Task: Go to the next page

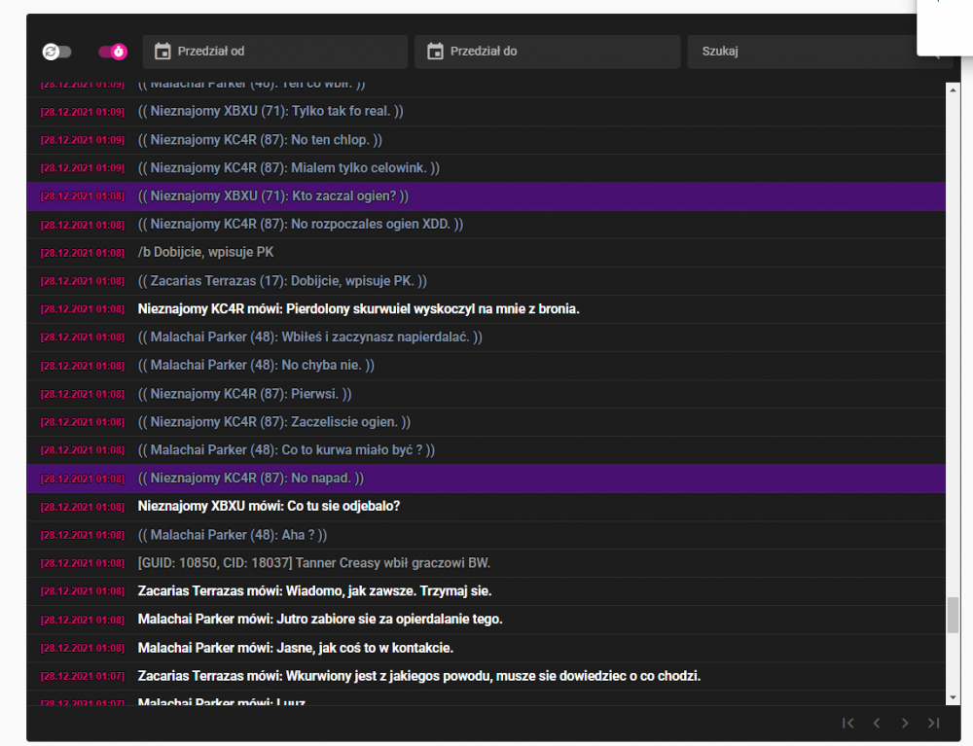Action: (x=905, y=723)
